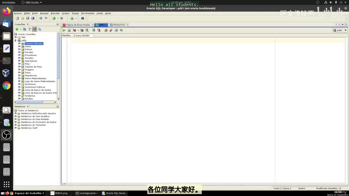Click the Refresh connections icon
Viewport: 349px width, 196px height.
25,29
